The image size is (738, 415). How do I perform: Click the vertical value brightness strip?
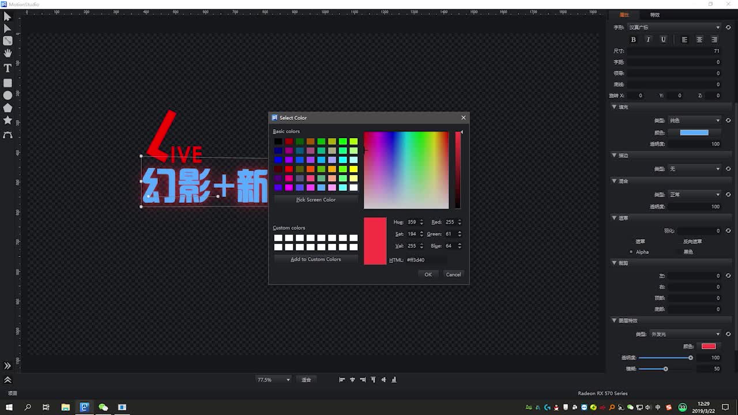458,170
